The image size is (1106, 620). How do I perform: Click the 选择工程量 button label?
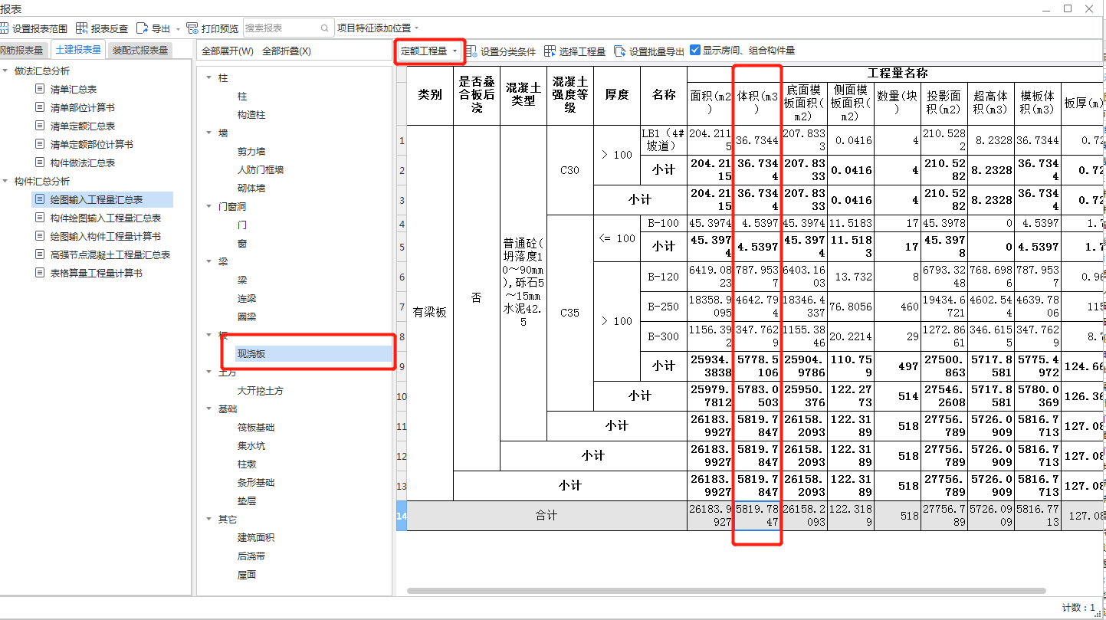point(583,51)
